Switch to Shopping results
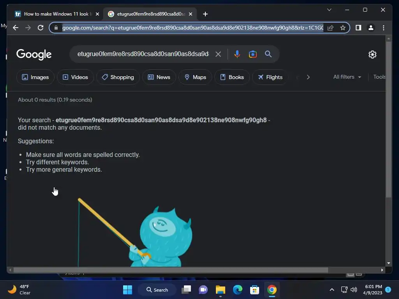The height and width of the screenshot is (299, 399). click(118, 77)
